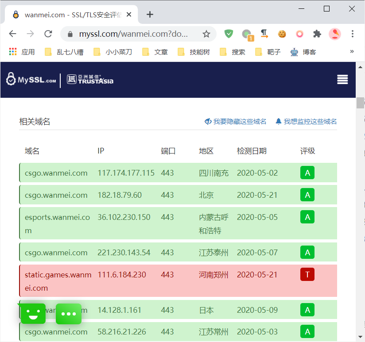
Task: Click IP 111.6.184.230
Action: coord(122,275)
